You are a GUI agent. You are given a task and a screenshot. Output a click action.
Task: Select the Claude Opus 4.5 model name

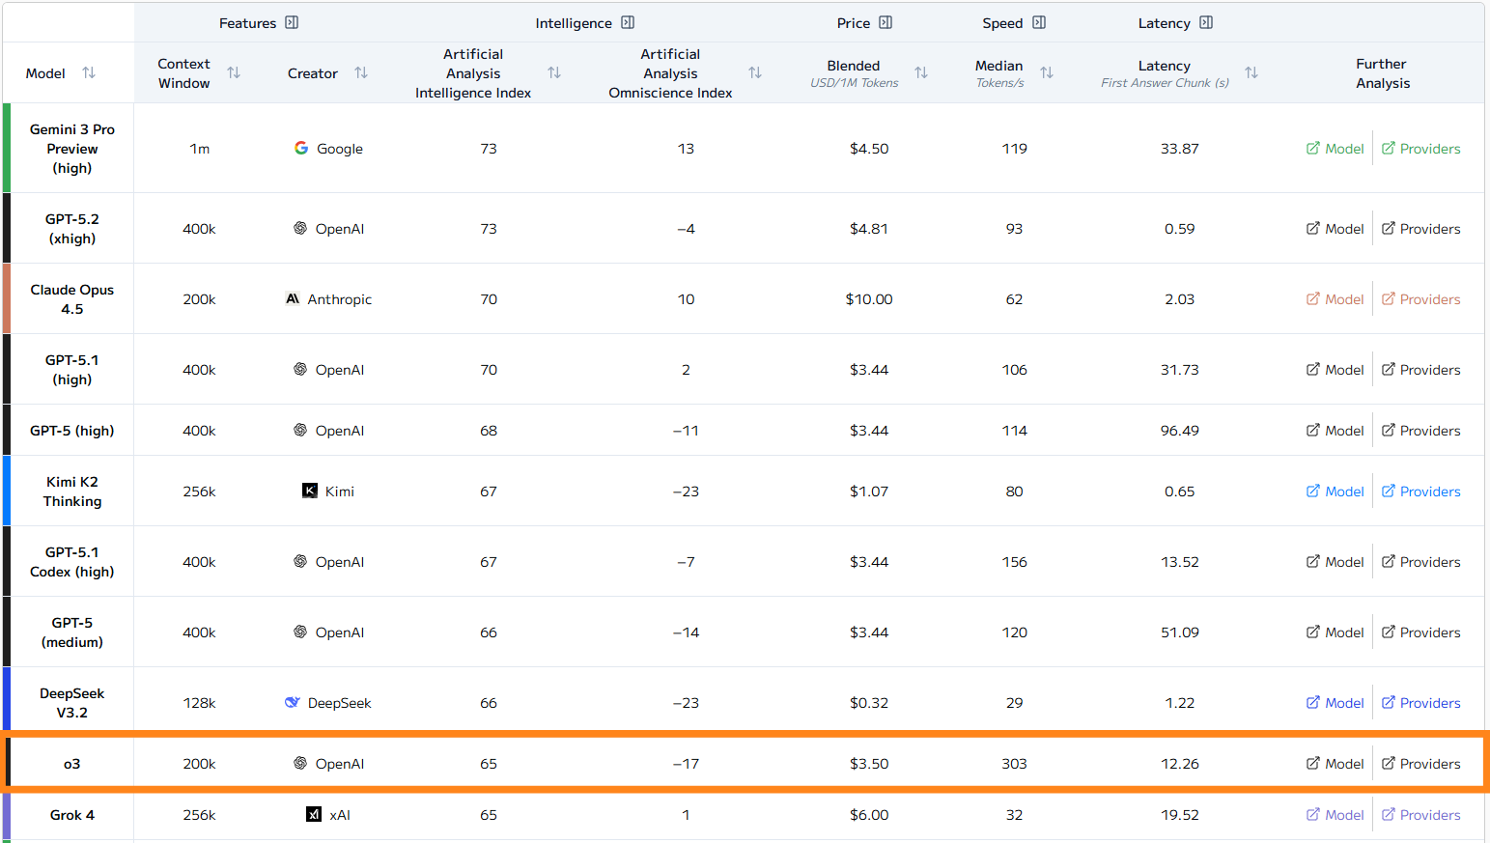tap(72, 299)
